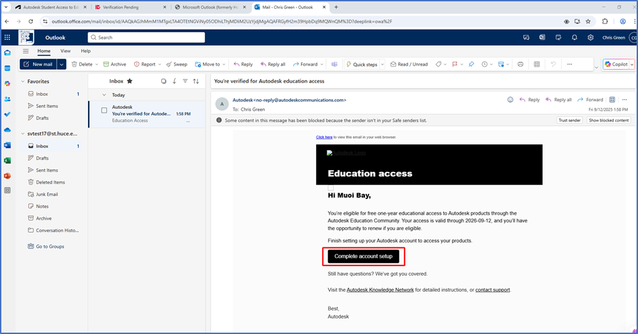Open the Word app in left rail
The width and height of the screenshot is (638, 334).
7,145
